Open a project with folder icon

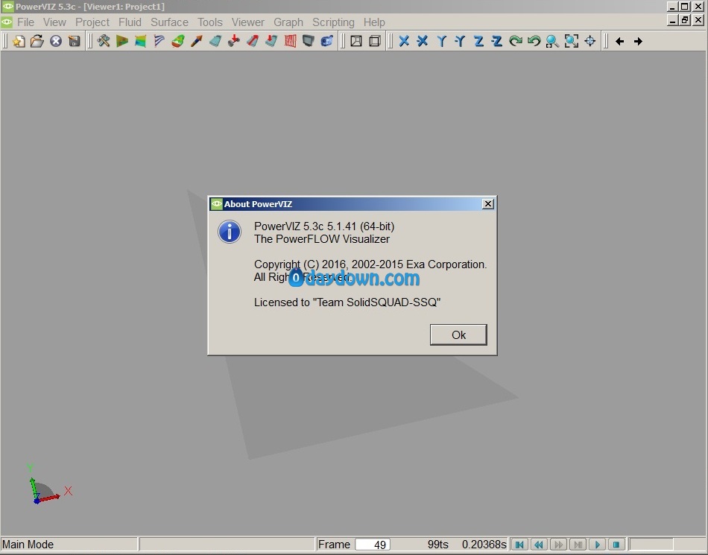[x=37, y=42]
